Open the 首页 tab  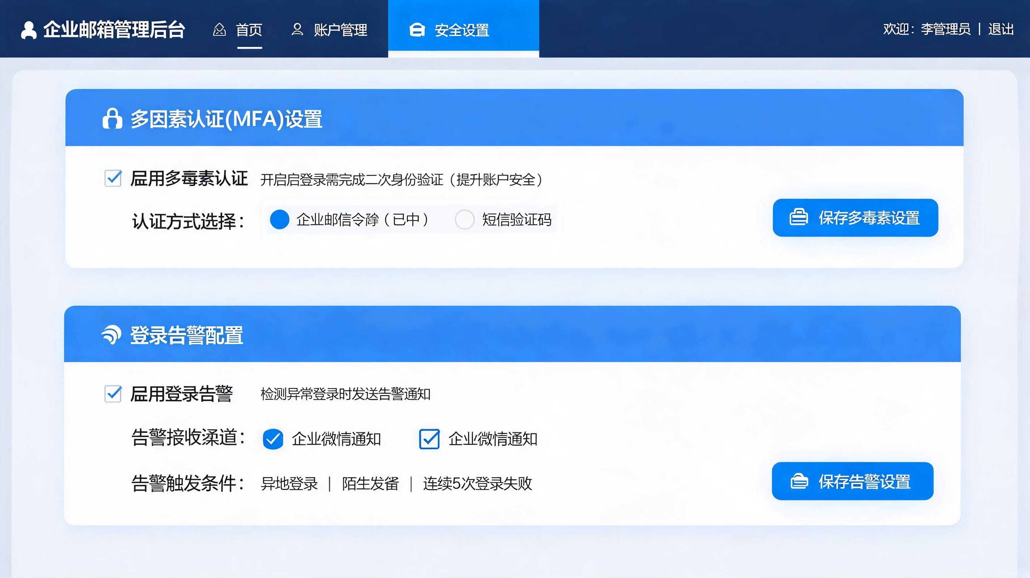click(x=249, y=30)
